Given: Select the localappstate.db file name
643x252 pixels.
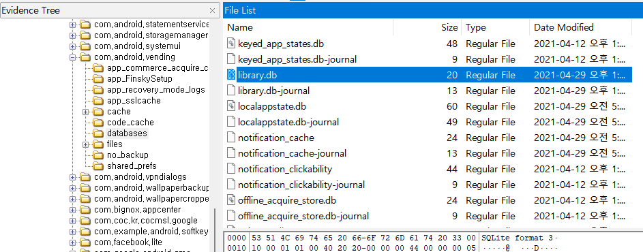Looking at the screenshot, I should pyautogui.click(x=272, y=106).
